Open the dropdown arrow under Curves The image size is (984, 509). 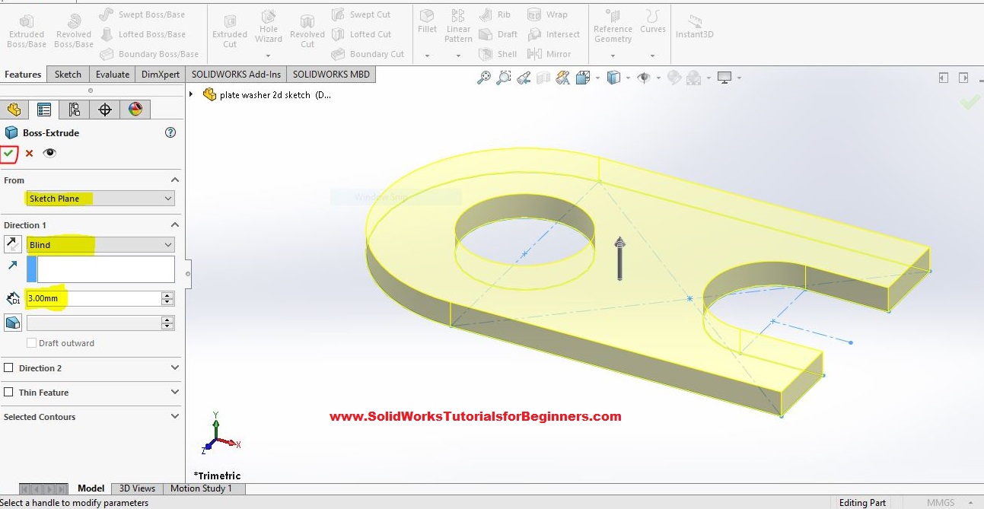(x=653, y=56)
